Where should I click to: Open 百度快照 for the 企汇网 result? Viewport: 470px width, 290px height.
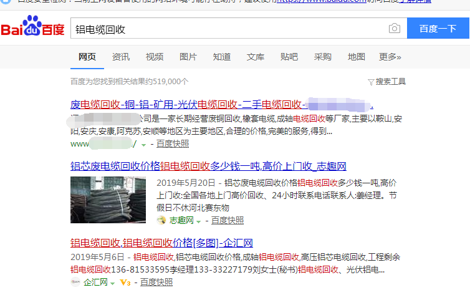[x=156, y=282]
